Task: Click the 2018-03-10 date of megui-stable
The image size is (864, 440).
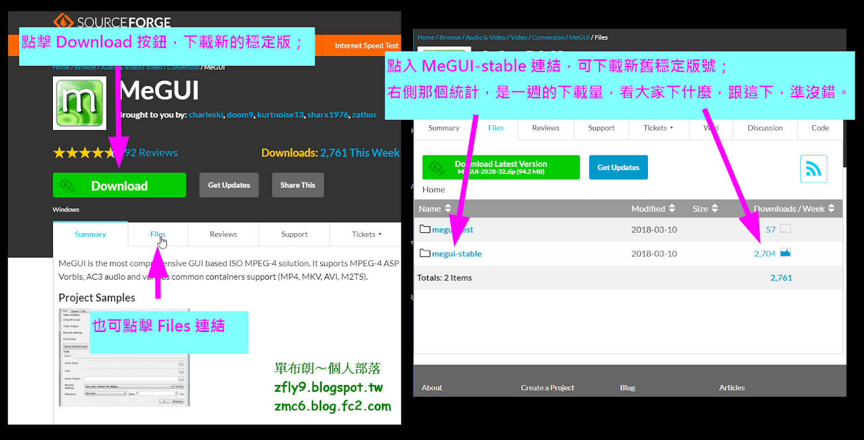Action: tap(654, 254)
